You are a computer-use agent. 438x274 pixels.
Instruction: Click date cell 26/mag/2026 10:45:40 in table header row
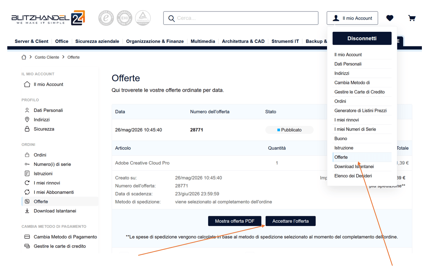pos(139,130)
